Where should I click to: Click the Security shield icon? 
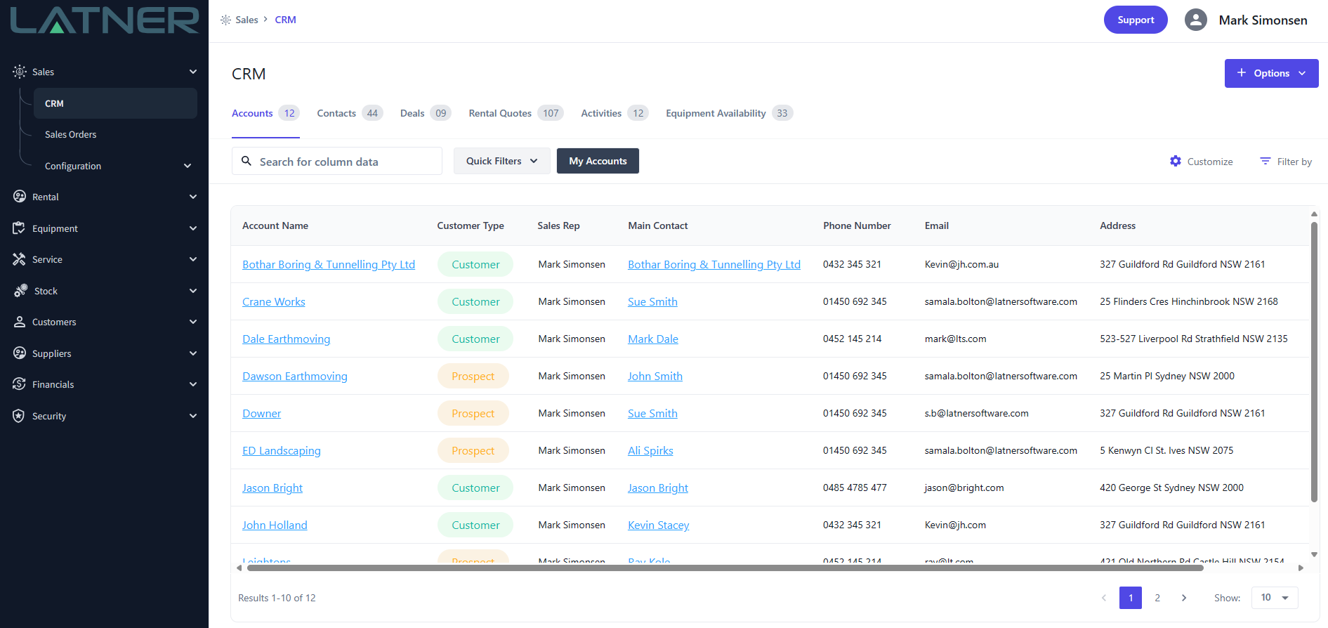tap(20, 416)
